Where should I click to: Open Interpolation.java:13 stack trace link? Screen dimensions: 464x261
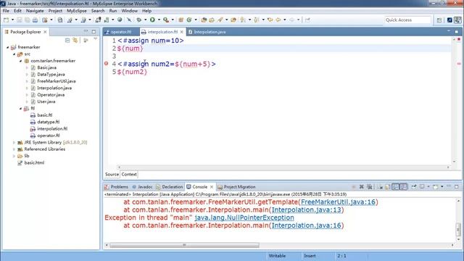[x=306, y=210]
